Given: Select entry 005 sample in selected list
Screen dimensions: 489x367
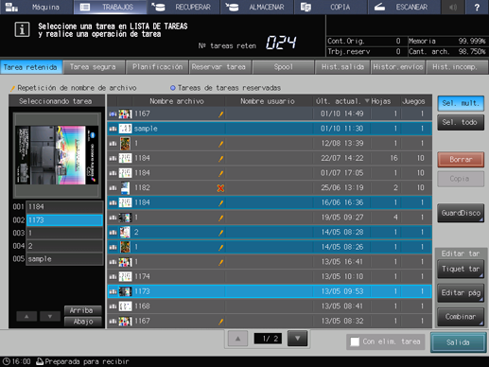Looking at the screenshot, I should pos(64,259).
